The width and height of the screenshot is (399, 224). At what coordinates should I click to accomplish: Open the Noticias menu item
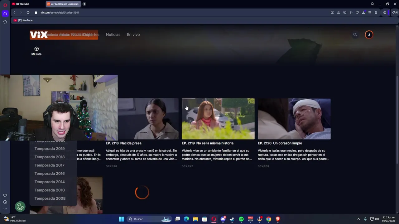coord(113,35)
